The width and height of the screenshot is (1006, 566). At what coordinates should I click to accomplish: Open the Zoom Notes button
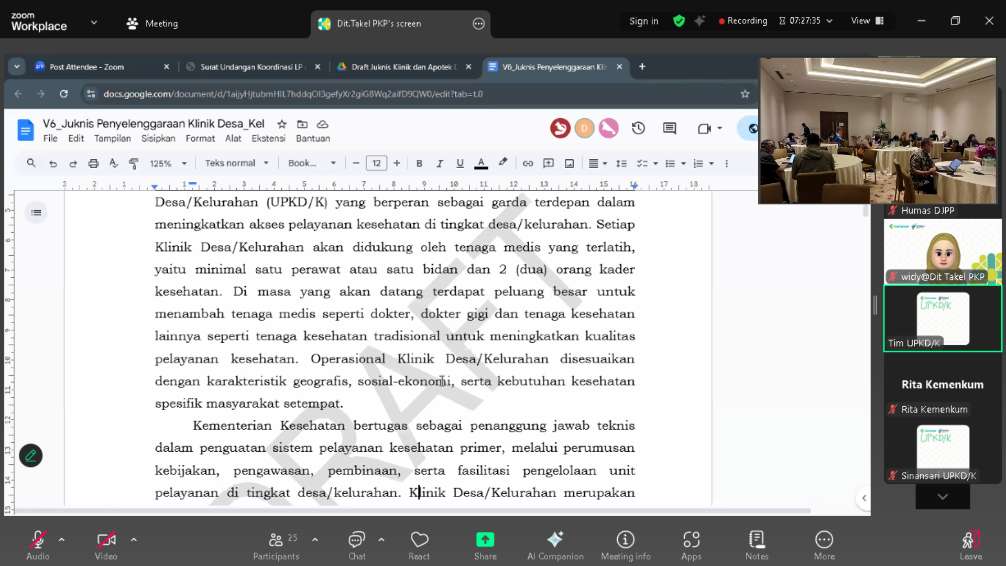[x=757, y=546]
